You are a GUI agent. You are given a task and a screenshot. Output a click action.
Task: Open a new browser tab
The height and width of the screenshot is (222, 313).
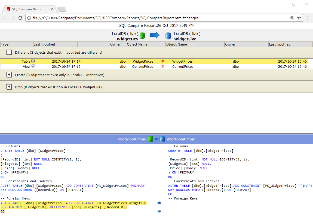pos(62,9)
